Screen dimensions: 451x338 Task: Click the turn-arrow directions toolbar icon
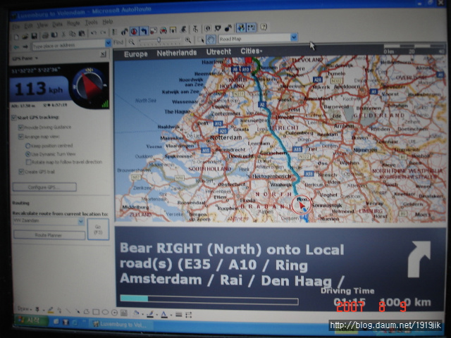pos(144,31)
